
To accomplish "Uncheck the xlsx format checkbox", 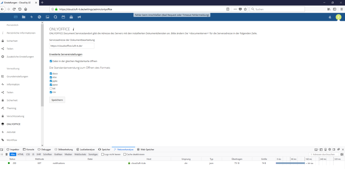I will 51,77.
